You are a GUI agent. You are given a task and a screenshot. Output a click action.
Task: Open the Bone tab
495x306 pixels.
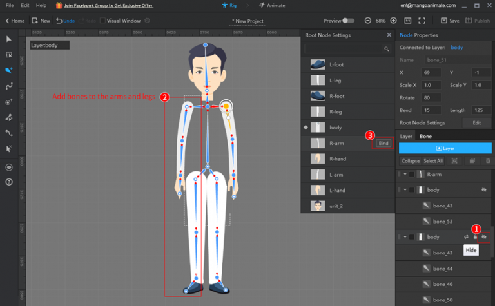coord(425,137)
